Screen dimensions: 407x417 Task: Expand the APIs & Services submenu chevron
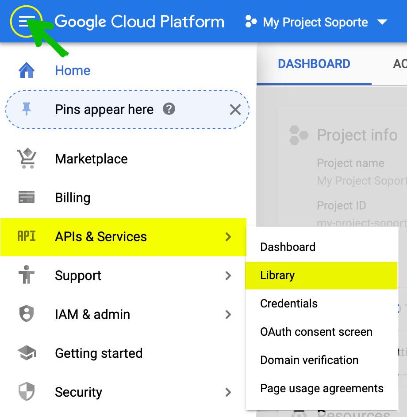(x=228, y=237)
